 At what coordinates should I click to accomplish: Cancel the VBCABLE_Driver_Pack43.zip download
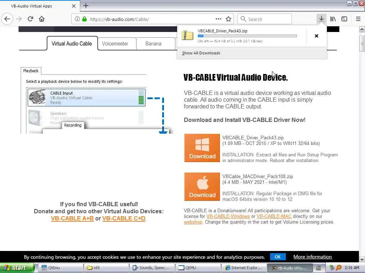tap(317, 36)
